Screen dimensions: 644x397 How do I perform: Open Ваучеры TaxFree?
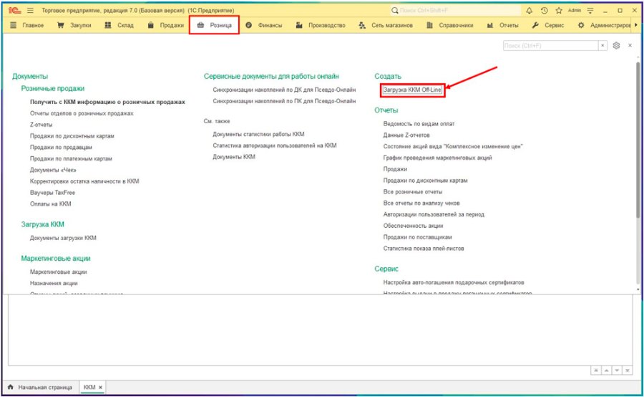click(x=52, y=193)
